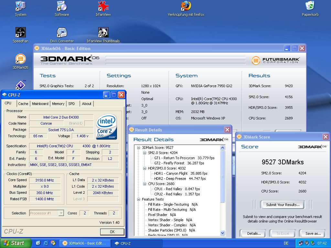
Task: Click the second system tray icon
Action: coord(307,243)
